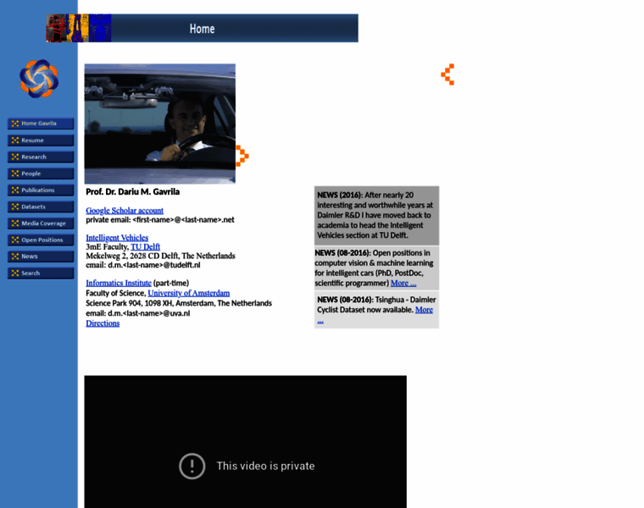Screen dimensions: 644x508
Task: Open the TU Delft link
Action: click(146, 246)
